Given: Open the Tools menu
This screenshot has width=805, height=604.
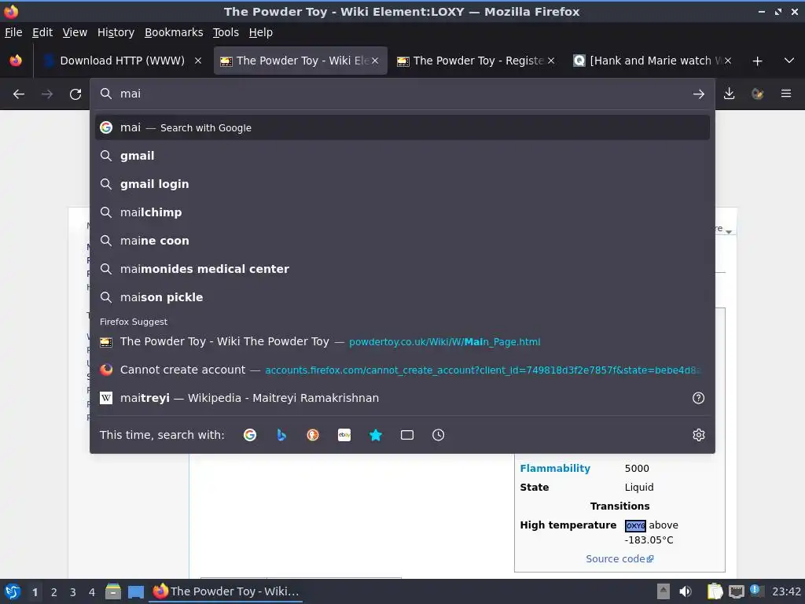Looking at the screenshot, I should (x=226, y=32).
